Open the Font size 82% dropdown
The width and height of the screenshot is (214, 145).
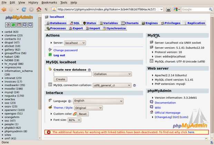pyautogui.click(x=74, y=120)
